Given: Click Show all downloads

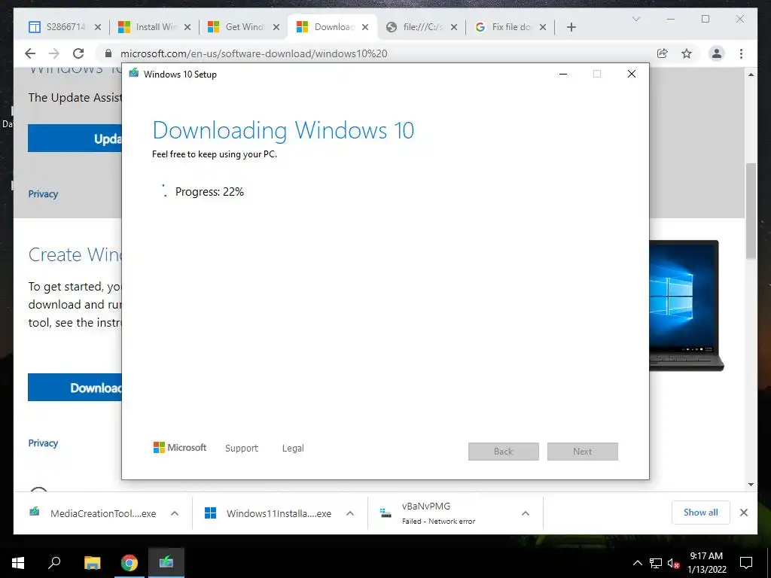Looking at the screenshot, I should [701, 513].
